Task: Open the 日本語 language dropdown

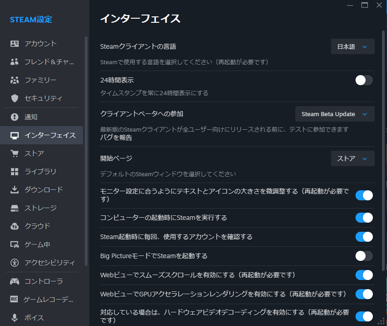Action: pos(352,46)
